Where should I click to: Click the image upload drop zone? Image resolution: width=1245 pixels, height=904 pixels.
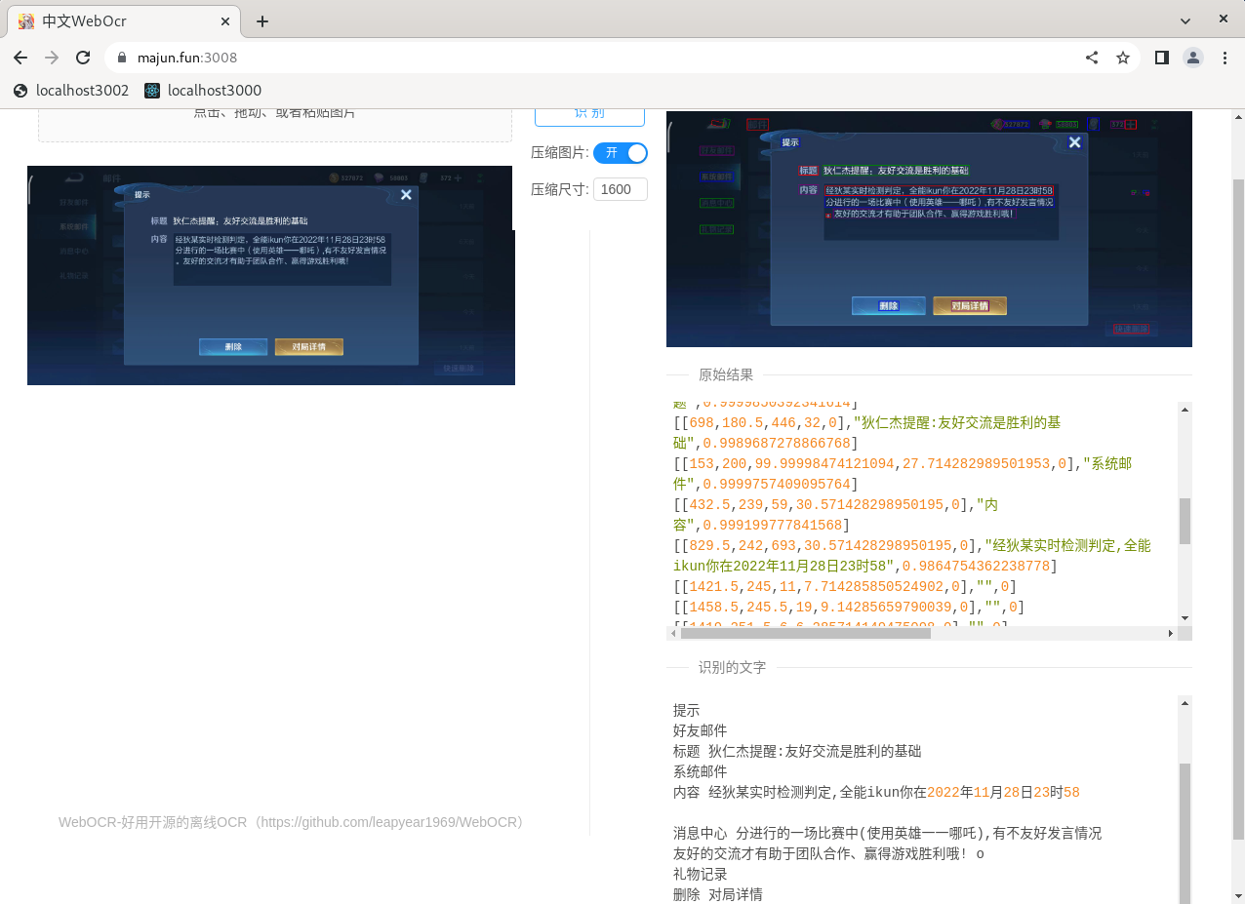(x=275, y=125)
